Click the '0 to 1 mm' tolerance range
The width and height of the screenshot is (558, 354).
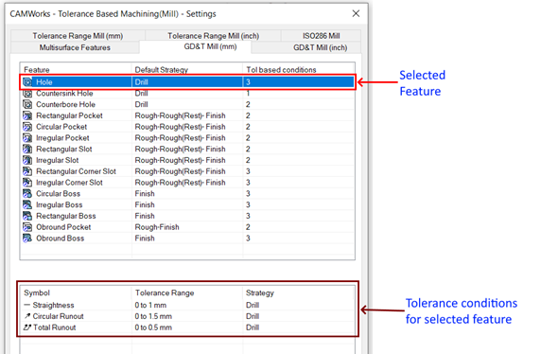click(x=150, y=305)
